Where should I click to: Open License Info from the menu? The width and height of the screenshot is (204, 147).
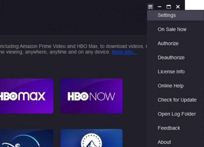175,72
